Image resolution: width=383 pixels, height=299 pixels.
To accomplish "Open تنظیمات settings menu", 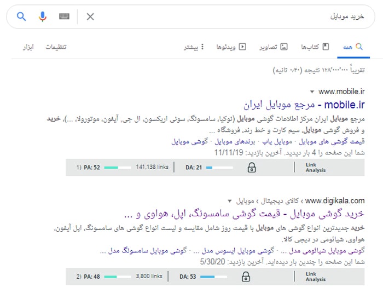I will (56, 47).
